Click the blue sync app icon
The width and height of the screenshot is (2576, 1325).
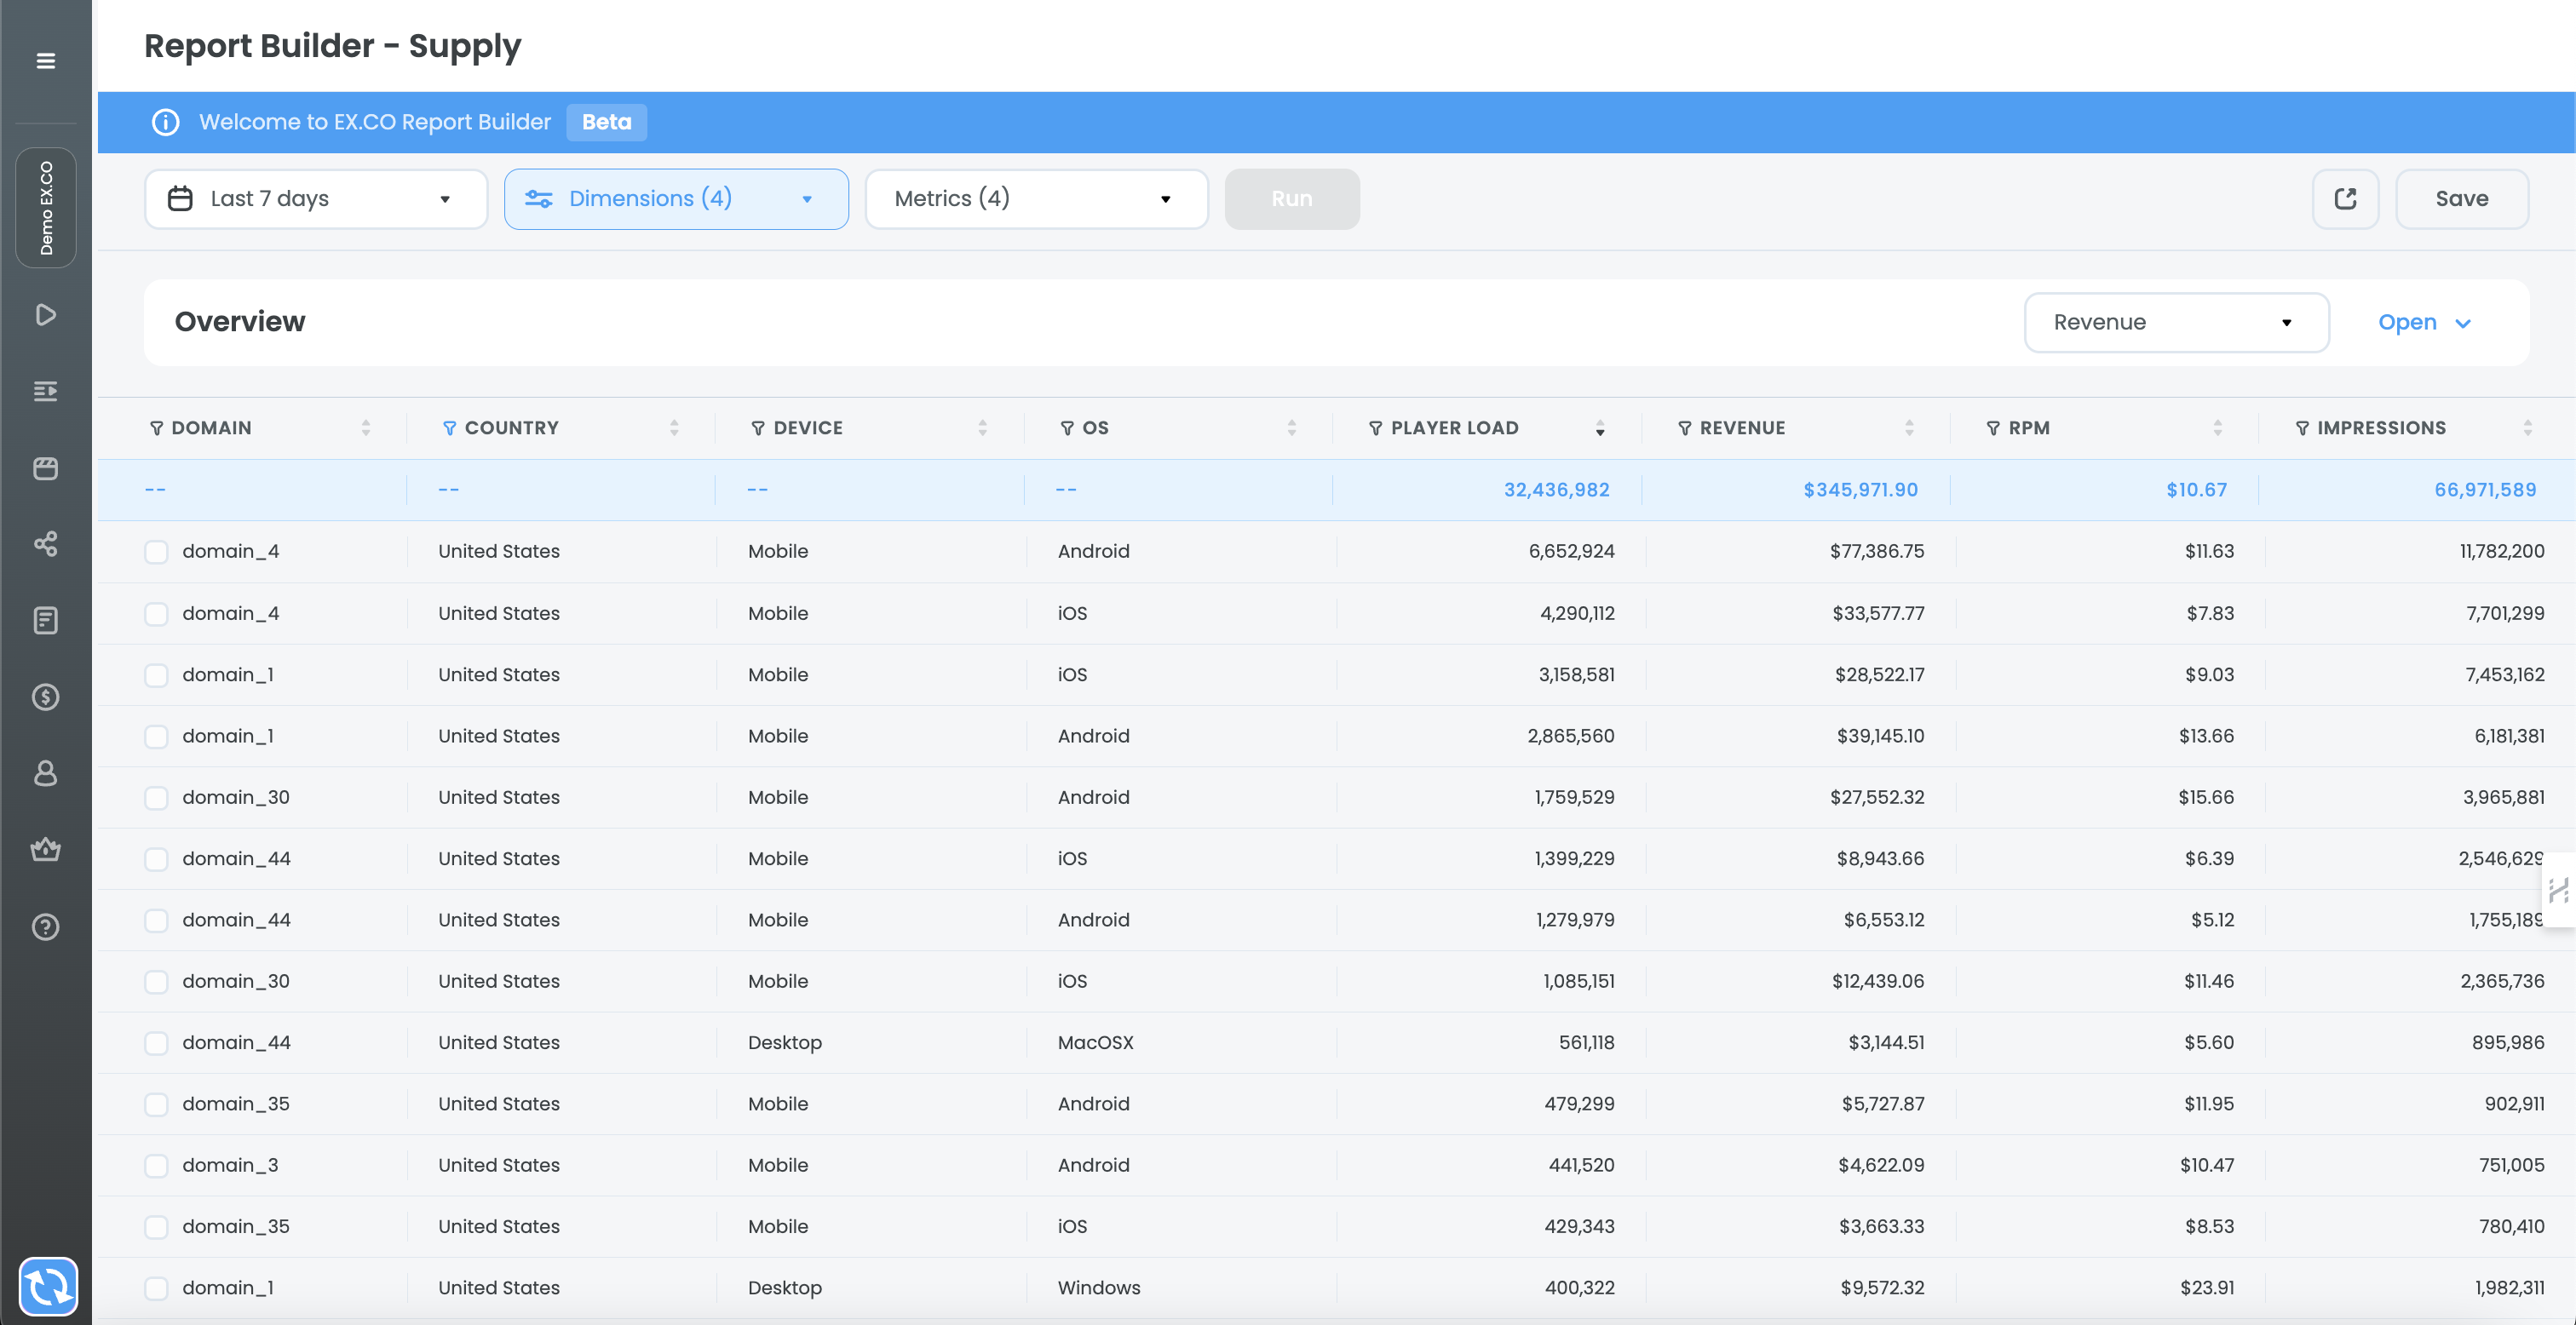[48, 1286]
